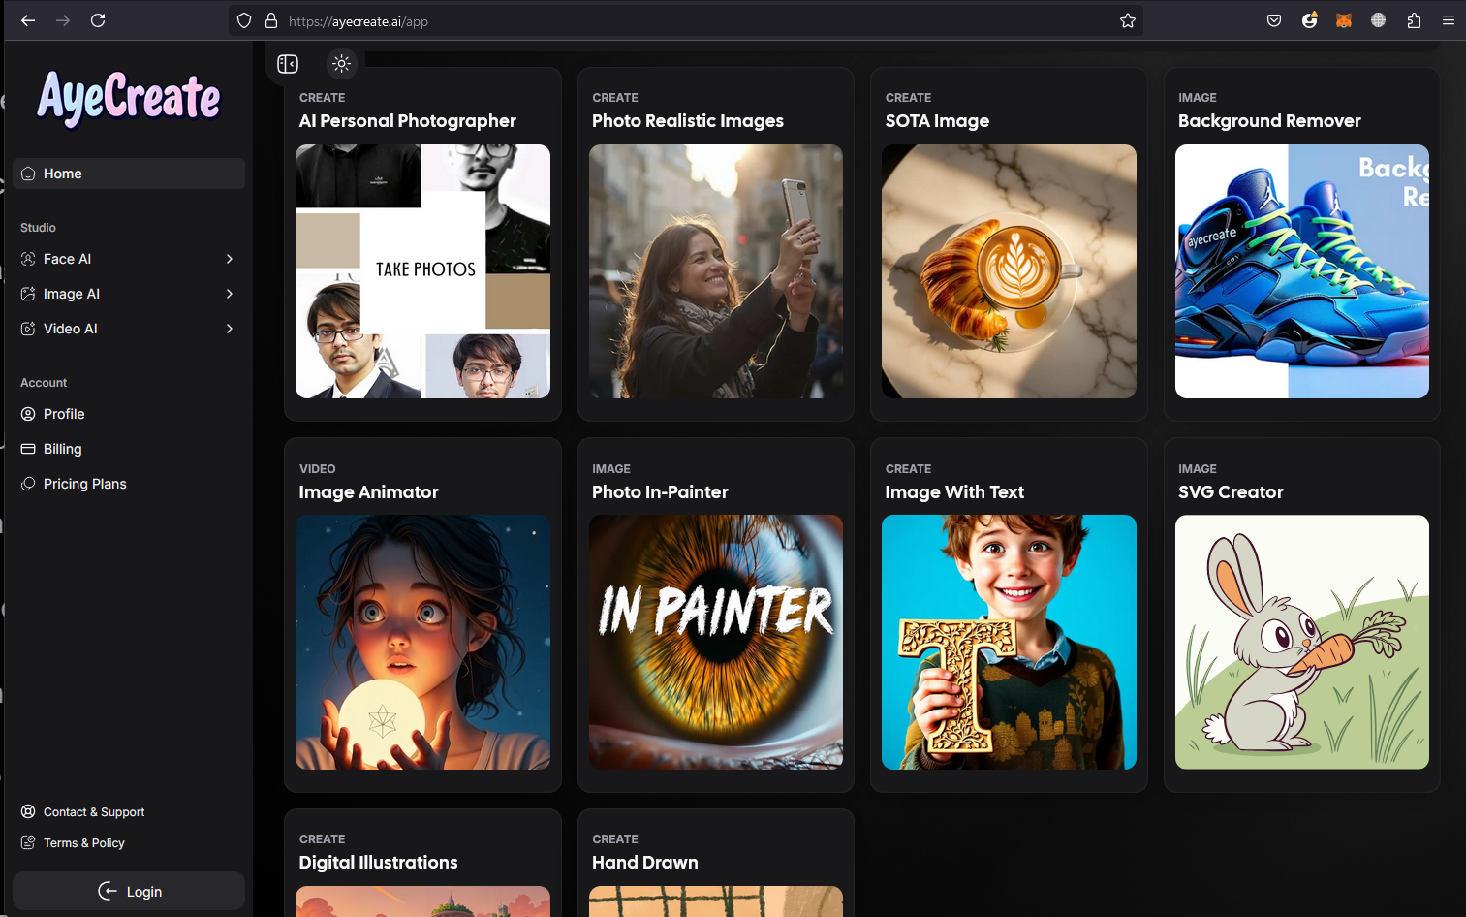
Task: Open the Firefox hamburger menu
Action: [1449, 20]
